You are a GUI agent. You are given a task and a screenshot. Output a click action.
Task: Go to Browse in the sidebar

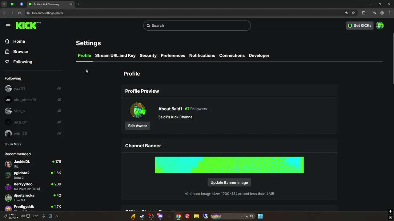21,52
